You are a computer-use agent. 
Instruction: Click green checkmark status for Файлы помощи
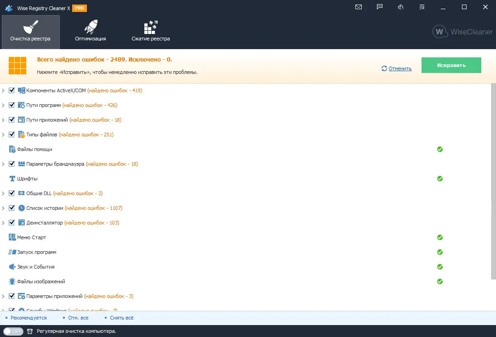[x=440, y=149]
